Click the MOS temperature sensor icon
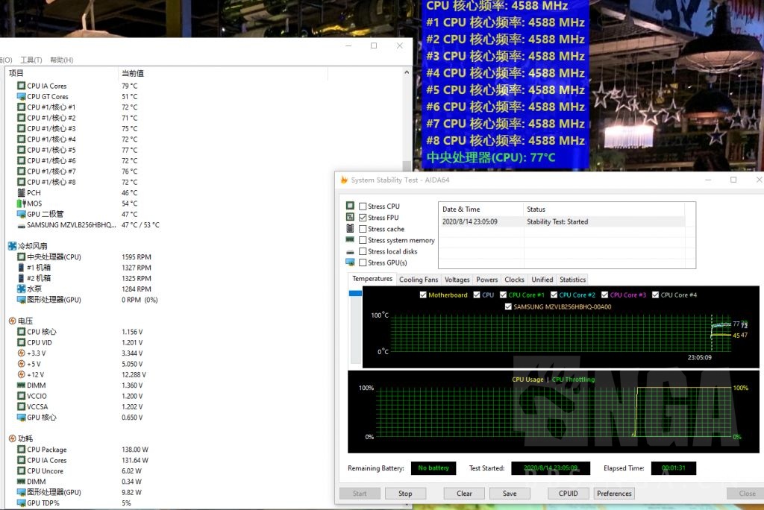764x510 pixels. pyautogui.click(x=21, y=204)
